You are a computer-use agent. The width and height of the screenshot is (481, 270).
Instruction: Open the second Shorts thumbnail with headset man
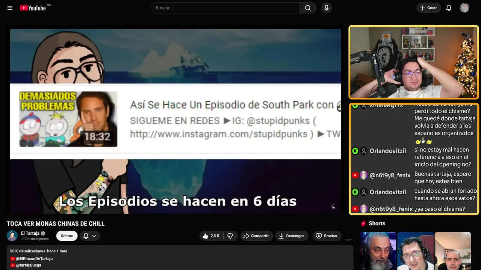click(415, 251)
